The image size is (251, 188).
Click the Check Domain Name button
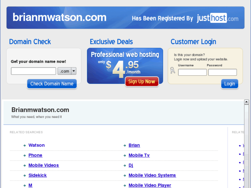pyautogui.click(x=52, y=84)
